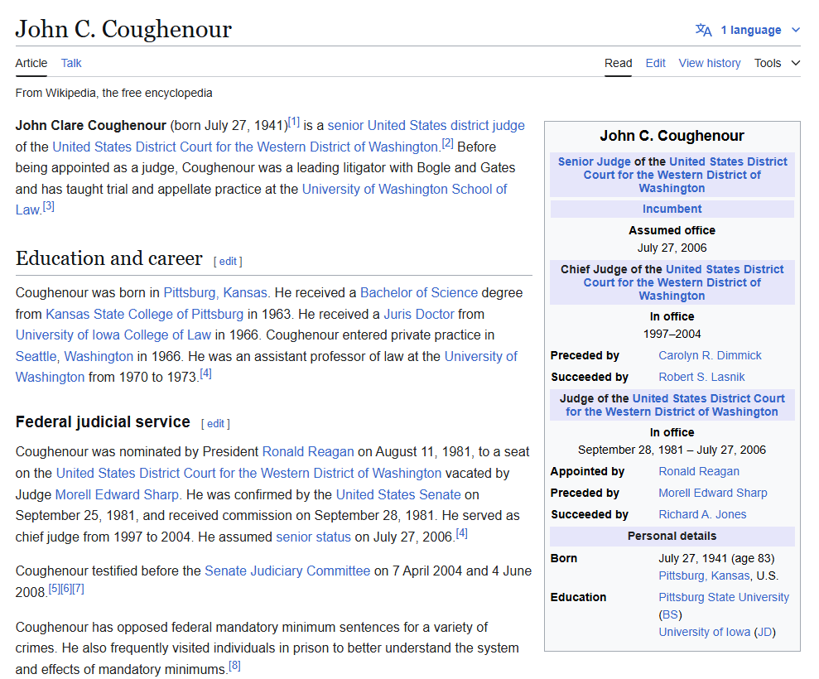Click the 1997–2004 term text in infobox
Image resolution: width=819 pixels, height=679 pixels.
(672, 334)
